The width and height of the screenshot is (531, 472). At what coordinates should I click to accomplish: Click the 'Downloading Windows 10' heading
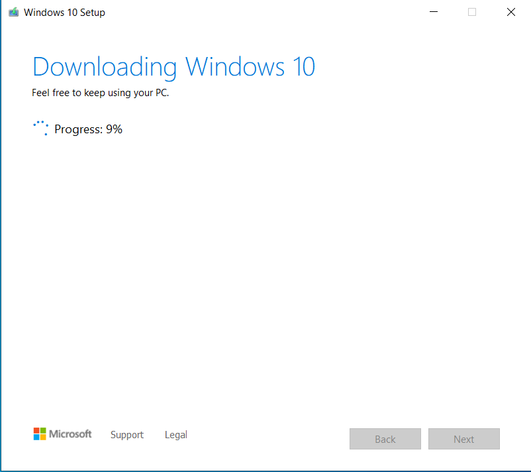(x=173, y=67)
